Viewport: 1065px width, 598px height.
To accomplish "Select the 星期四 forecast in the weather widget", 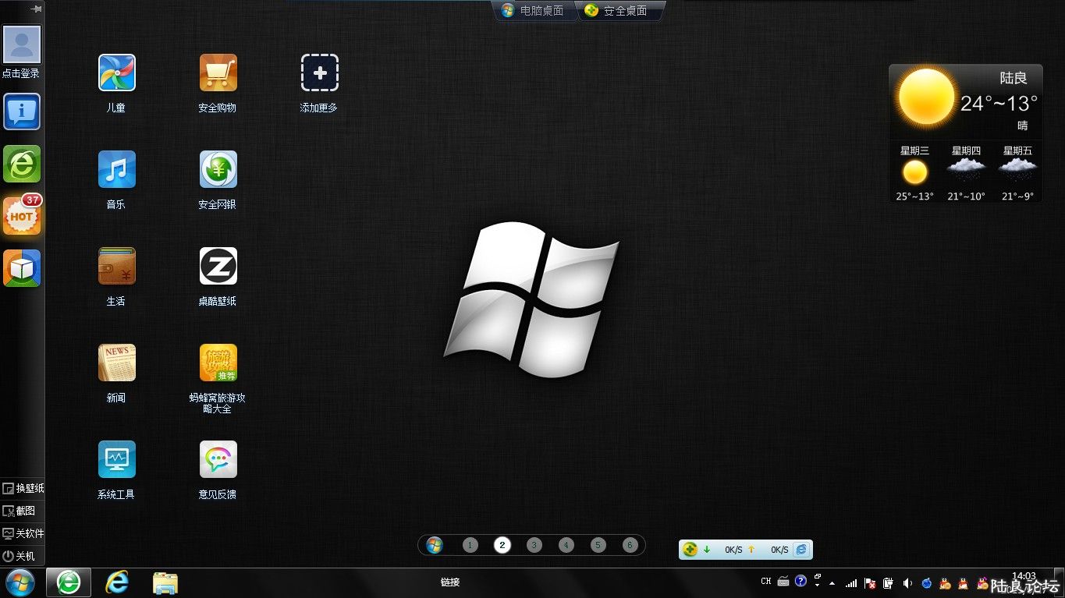I will click(x=966, y=173).
